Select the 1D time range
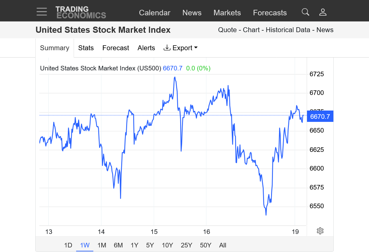The image size is (369, 252). 68,245
